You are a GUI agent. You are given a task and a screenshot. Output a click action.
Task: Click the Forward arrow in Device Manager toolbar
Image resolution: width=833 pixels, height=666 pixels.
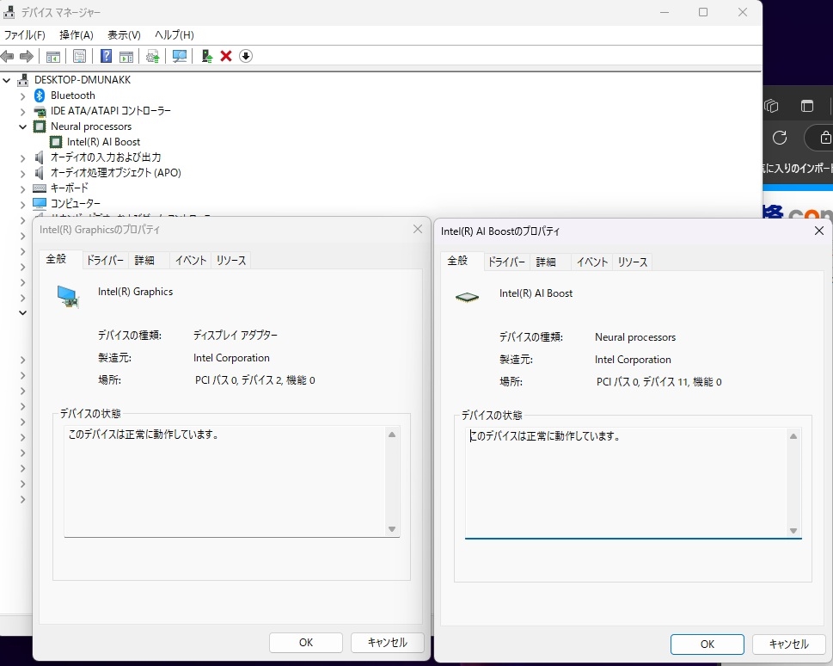(x=26, y=56)
